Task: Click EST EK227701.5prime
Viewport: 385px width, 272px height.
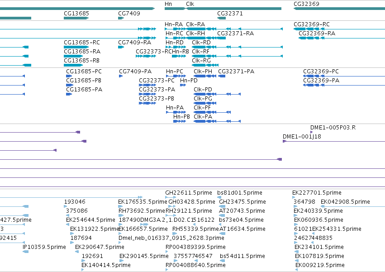Action: point(317,193)
